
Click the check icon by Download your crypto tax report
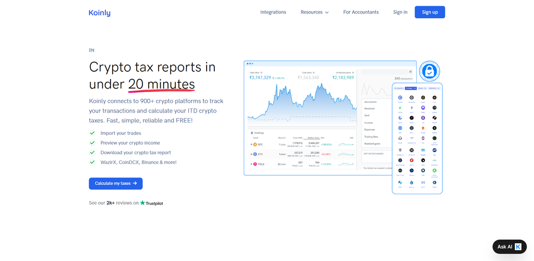[92, 153]
